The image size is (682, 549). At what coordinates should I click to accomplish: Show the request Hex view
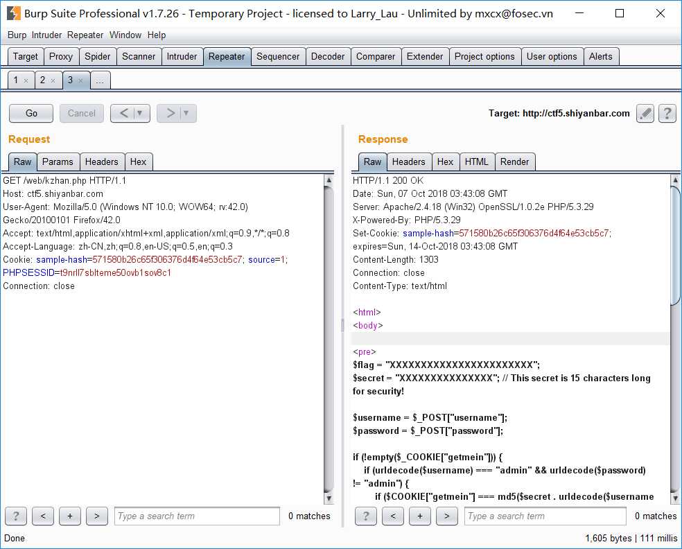[x=139, y=162]
